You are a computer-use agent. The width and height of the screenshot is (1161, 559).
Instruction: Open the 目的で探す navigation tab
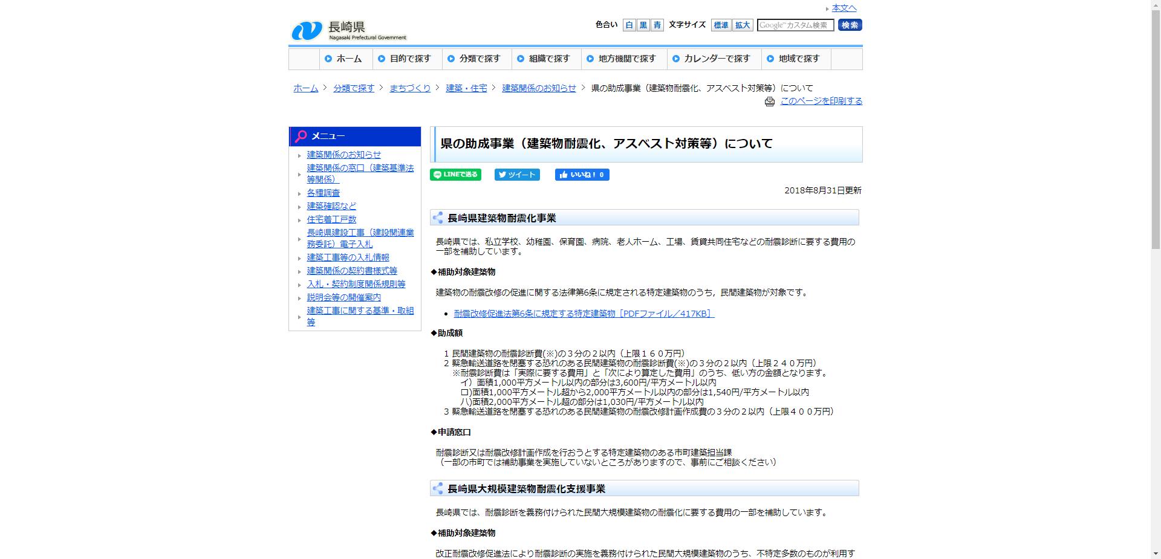407,59
